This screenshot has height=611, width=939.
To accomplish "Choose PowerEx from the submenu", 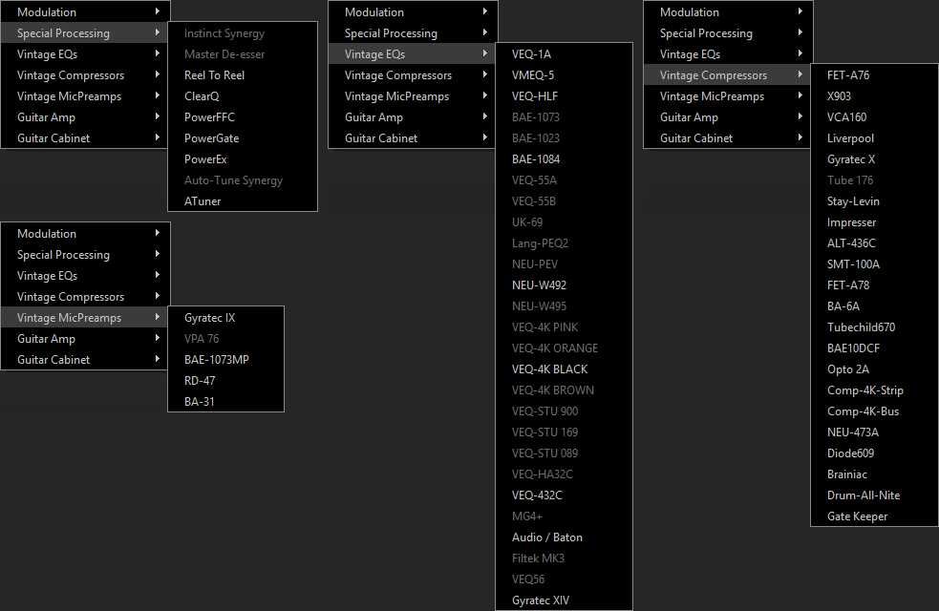I will click(243, 159).
